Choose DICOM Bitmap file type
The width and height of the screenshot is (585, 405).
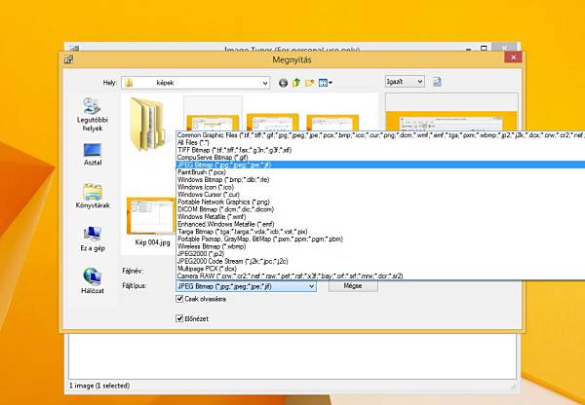380,209
